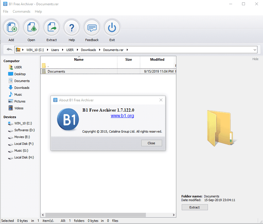
Task: Go back using the back arrow
Action: point(10,50)
